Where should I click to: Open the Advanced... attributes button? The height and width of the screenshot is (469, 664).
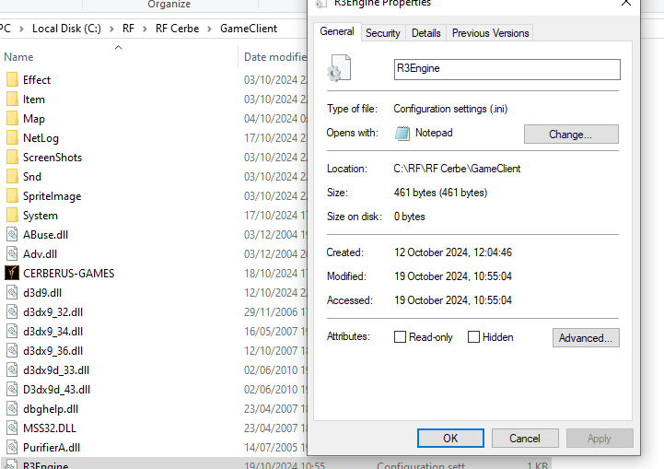(585, 338)
